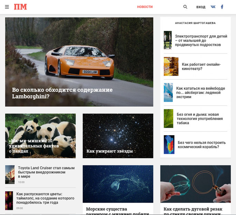The width and height of the screenshot is (236, 215).
Task: Open the iceberg wakeboard thumbnail
Action: pos(168,93)
